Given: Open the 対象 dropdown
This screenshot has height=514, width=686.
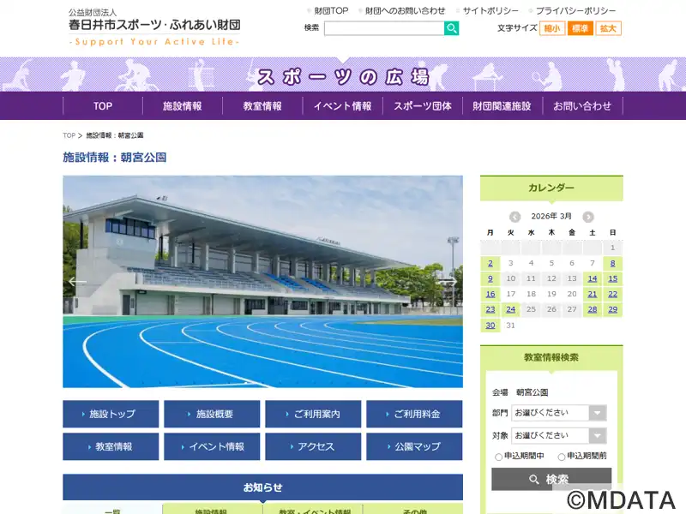Looking at the screenshot, I should tap(559, 435).
